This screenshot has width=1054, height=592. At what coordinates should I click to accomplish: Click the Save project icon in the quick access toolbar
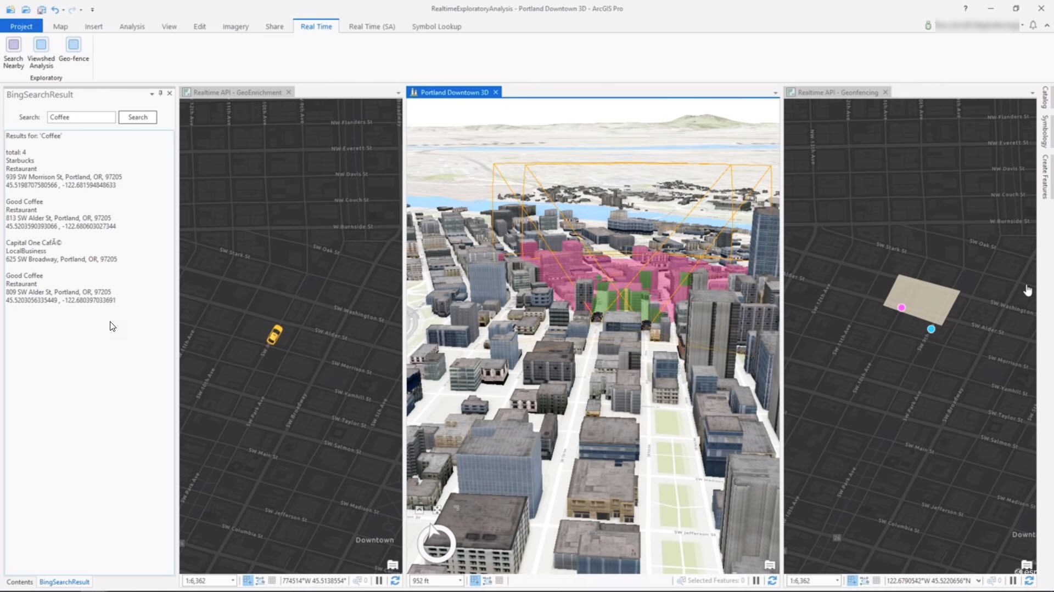42,9
